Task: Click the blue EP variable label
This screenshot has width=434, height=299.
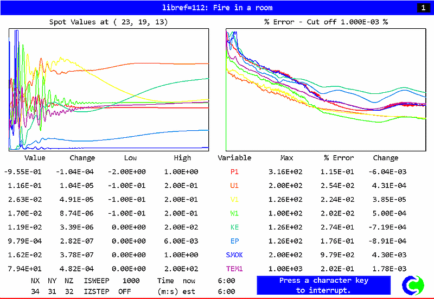Action: click(234, 241)
